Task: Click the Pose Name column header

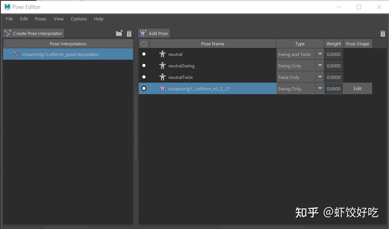Action: tap(213, 44)
